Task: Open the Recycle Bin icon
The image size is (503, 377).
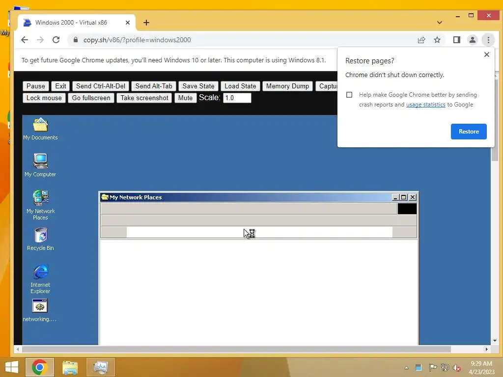Action: [x=40, y=239]
